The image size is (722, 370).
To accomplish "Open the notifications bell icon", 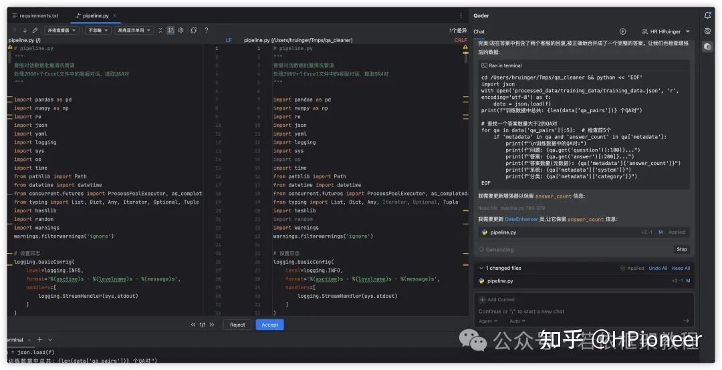I will click(x=707, y=15).
